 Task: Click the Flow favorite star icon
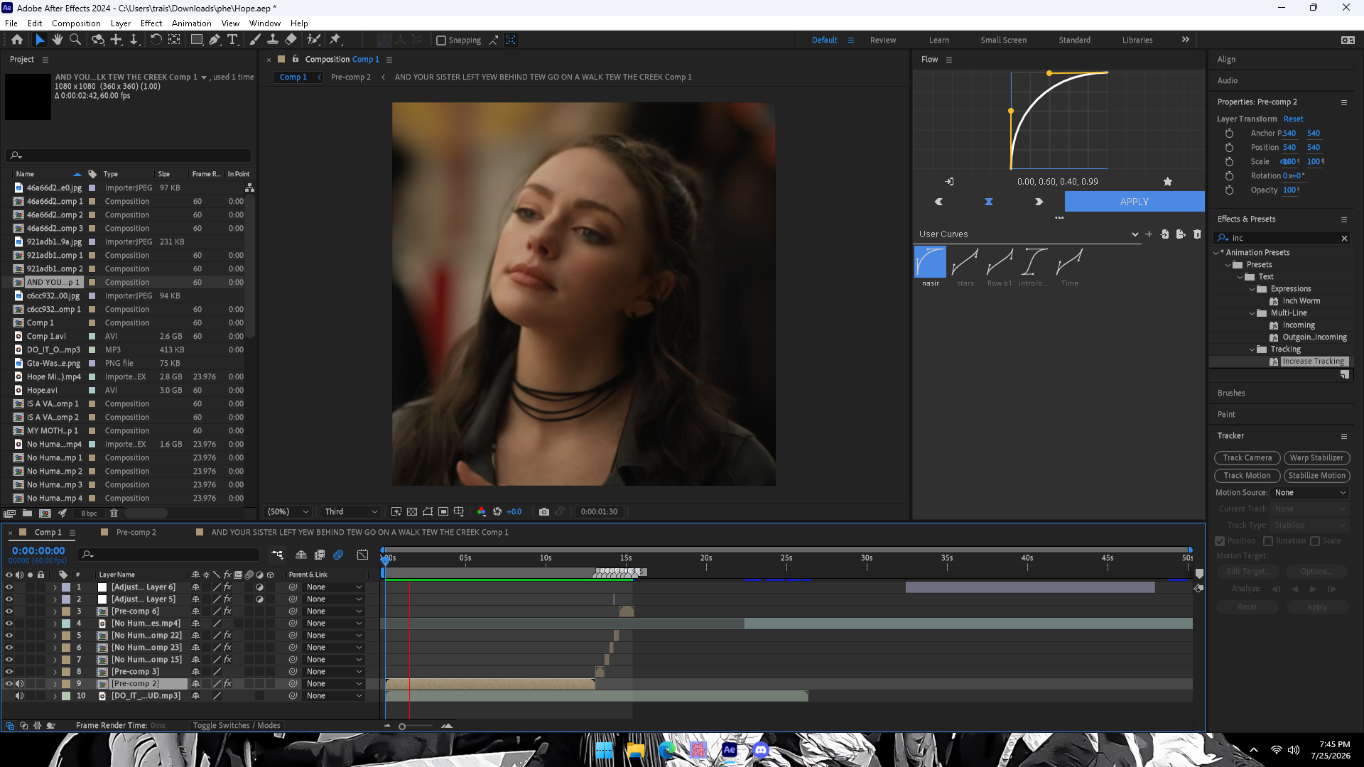1167,182
